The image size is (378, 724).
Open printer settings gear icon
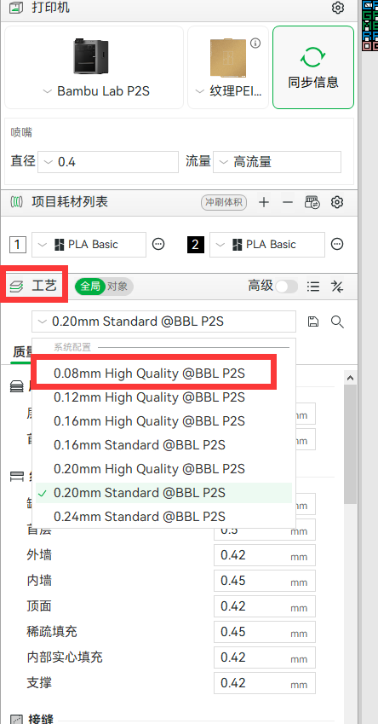pos(338,8)
